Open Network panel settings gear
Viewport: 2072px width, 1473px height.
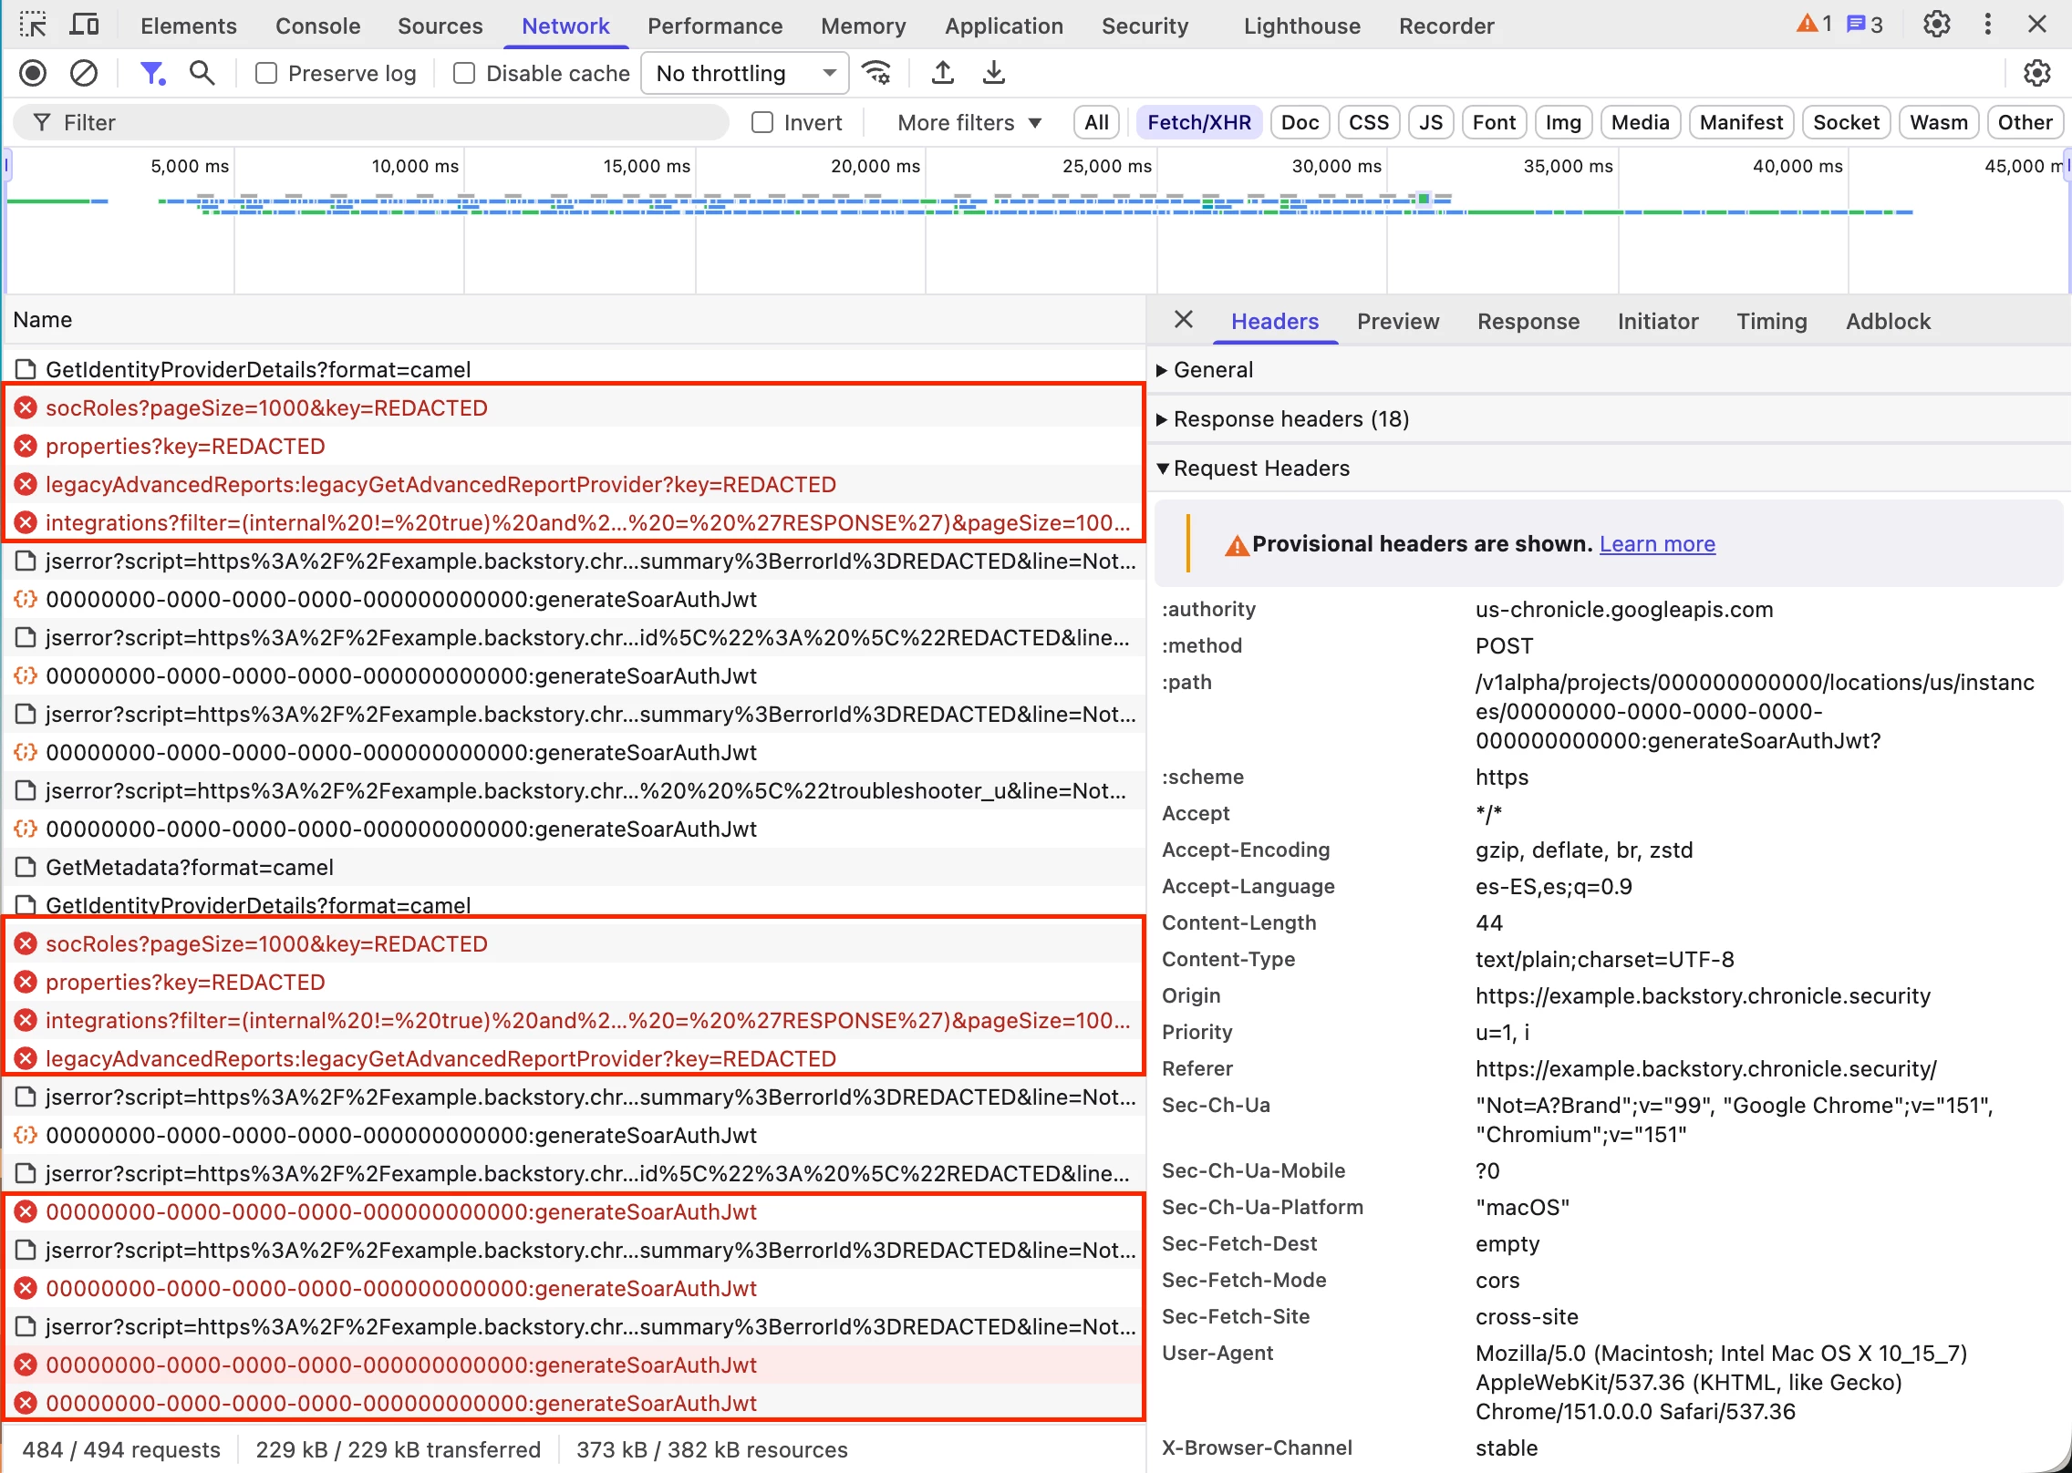[x=2036, y=73]
